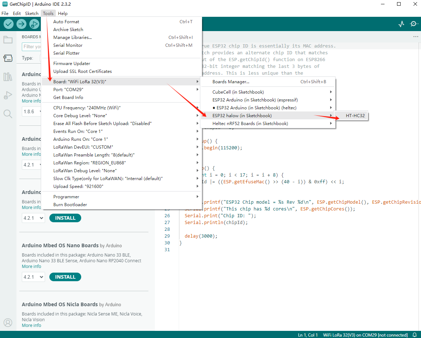Viewport: 421px width, 338px height.
Task: Open the Sketchbook folder sidebar icon
Action: (8, 40)
